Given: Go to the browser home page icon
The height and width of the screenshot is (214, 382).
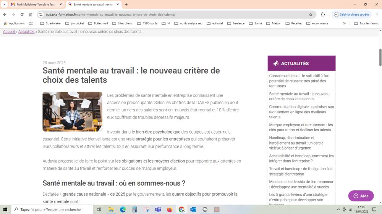Looking at the screenshot, I should click(x=31, y=14).
